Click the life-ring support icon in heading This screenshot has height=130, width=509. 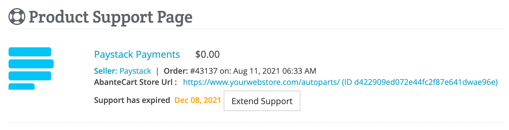click(x=17, y=17)
